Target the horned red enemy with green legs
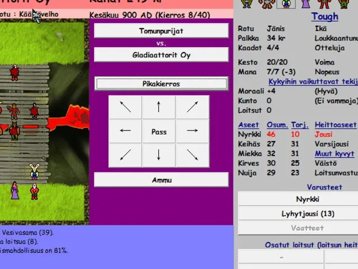Image resolution: width=358 pixels, height=269 pixels. [14, 131]
